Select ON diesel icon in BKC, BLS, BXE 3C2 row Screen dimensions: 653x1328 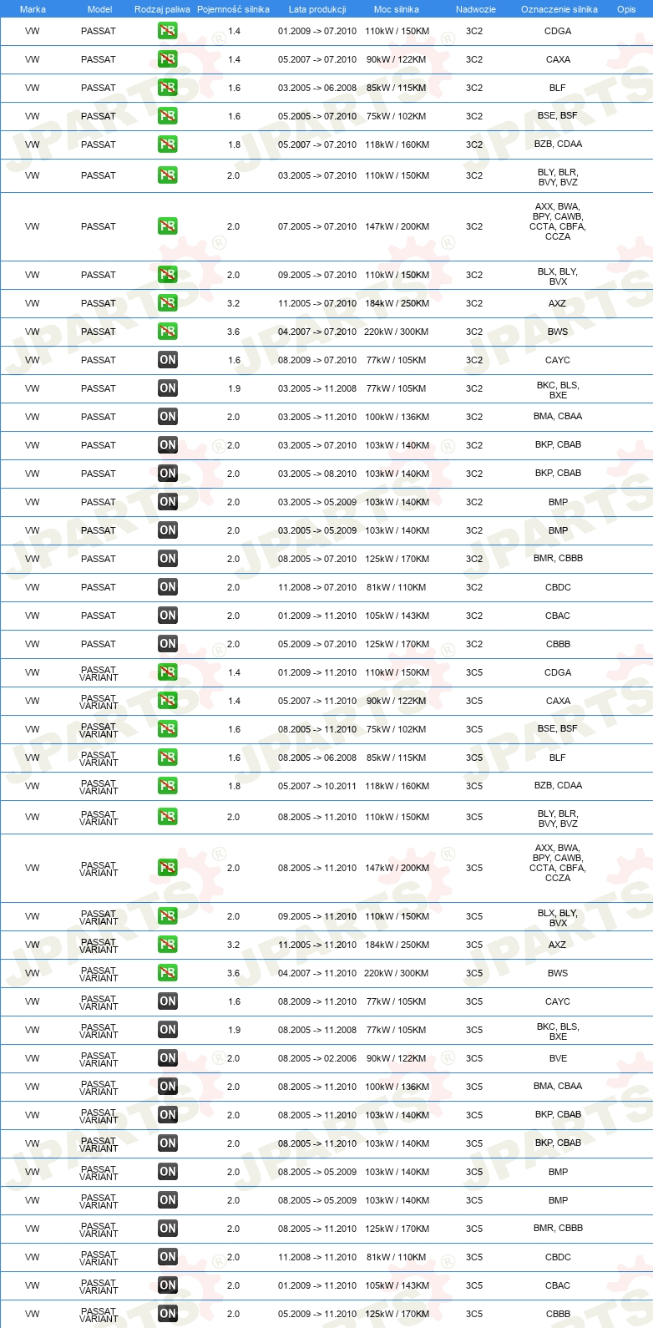click(168, 388)
